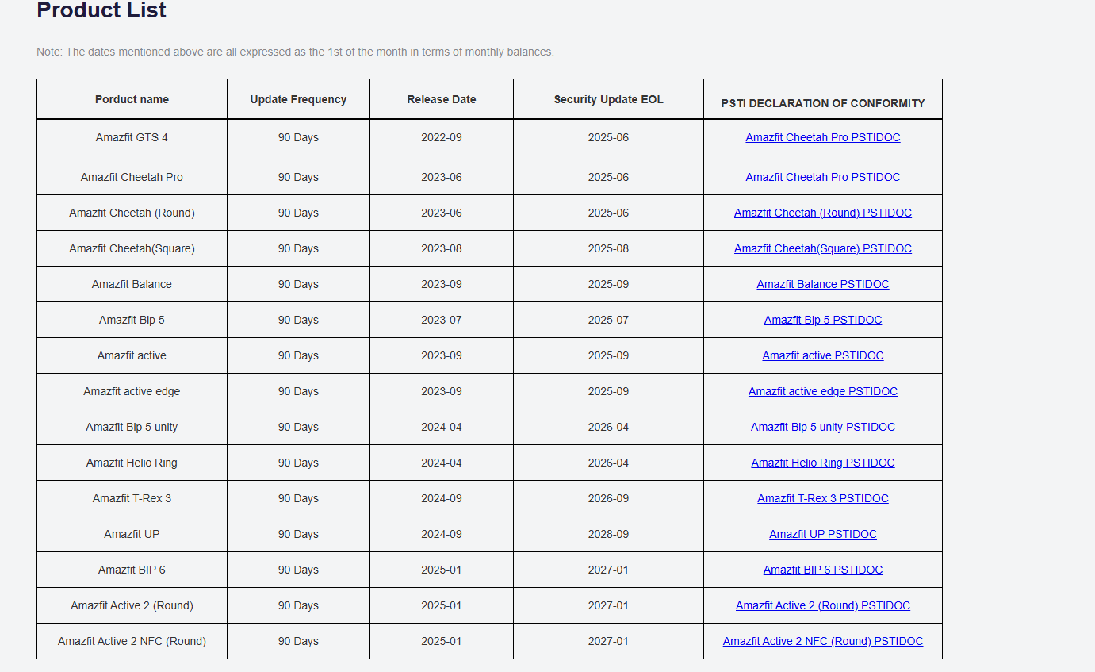1095x672 pixels.
Task: Click release date 2023-09 in Amazfit Balance row
Action: point(442,284)
